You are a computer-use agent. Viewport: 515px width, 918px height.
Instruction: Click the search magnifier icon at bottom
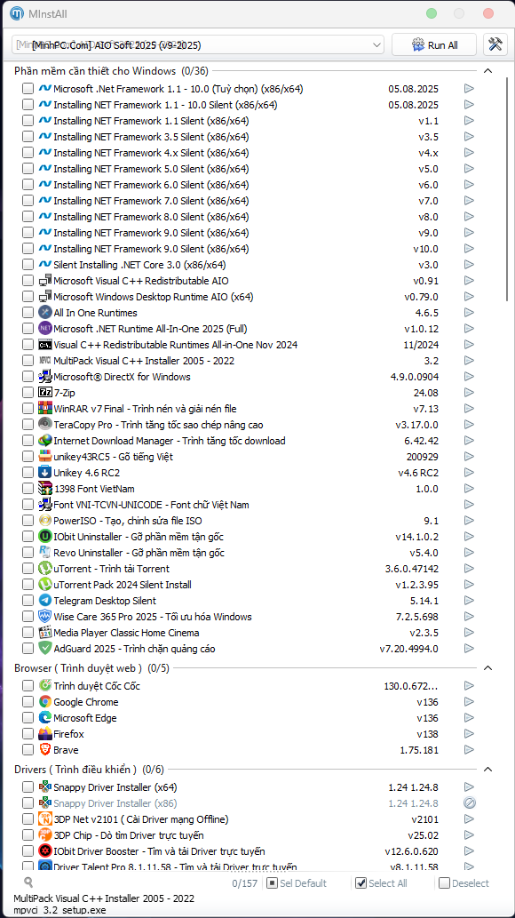point(28,882)
